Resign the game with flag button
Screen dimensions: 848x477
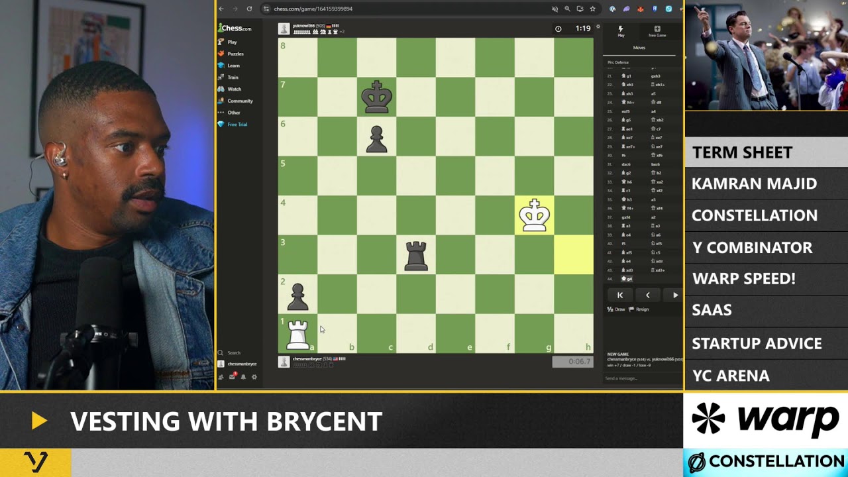click(x=639, y=309)
